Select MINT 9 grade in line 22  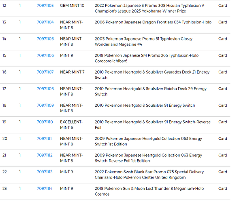[x=66, y=172]
